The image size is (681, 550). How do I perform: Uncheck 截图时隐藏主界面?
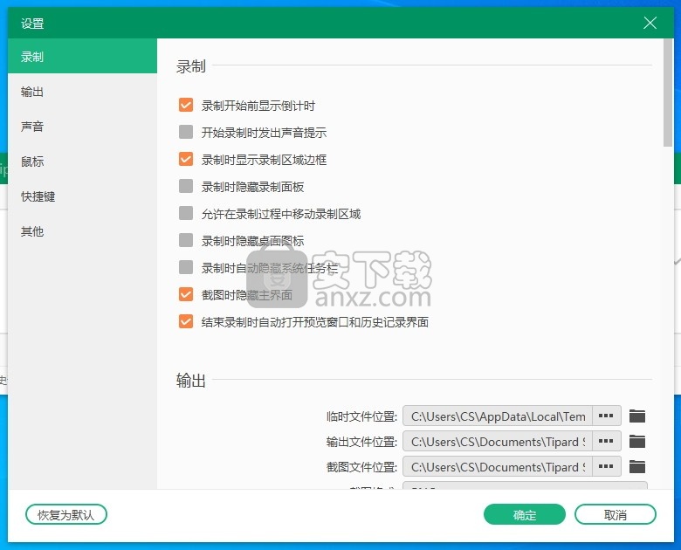click(x=186, y=294)
